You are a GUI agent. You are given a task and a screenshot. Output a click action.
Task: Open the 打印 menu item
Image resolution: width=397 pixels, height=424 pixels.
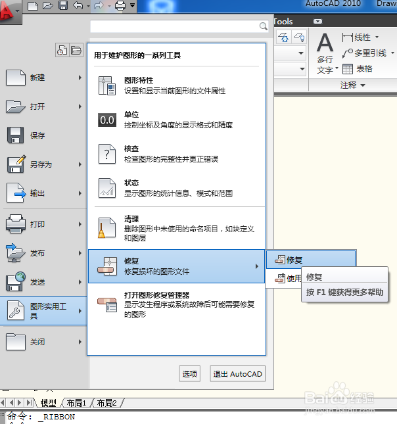click(x=43, y=224)
